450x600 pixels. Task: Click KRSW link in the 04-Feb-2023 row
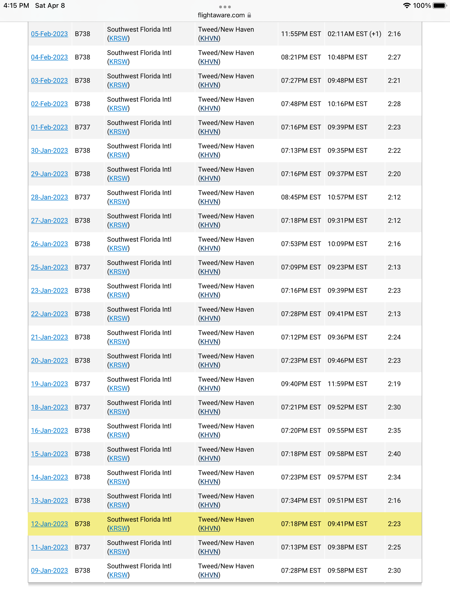click(x=118, y=62)
